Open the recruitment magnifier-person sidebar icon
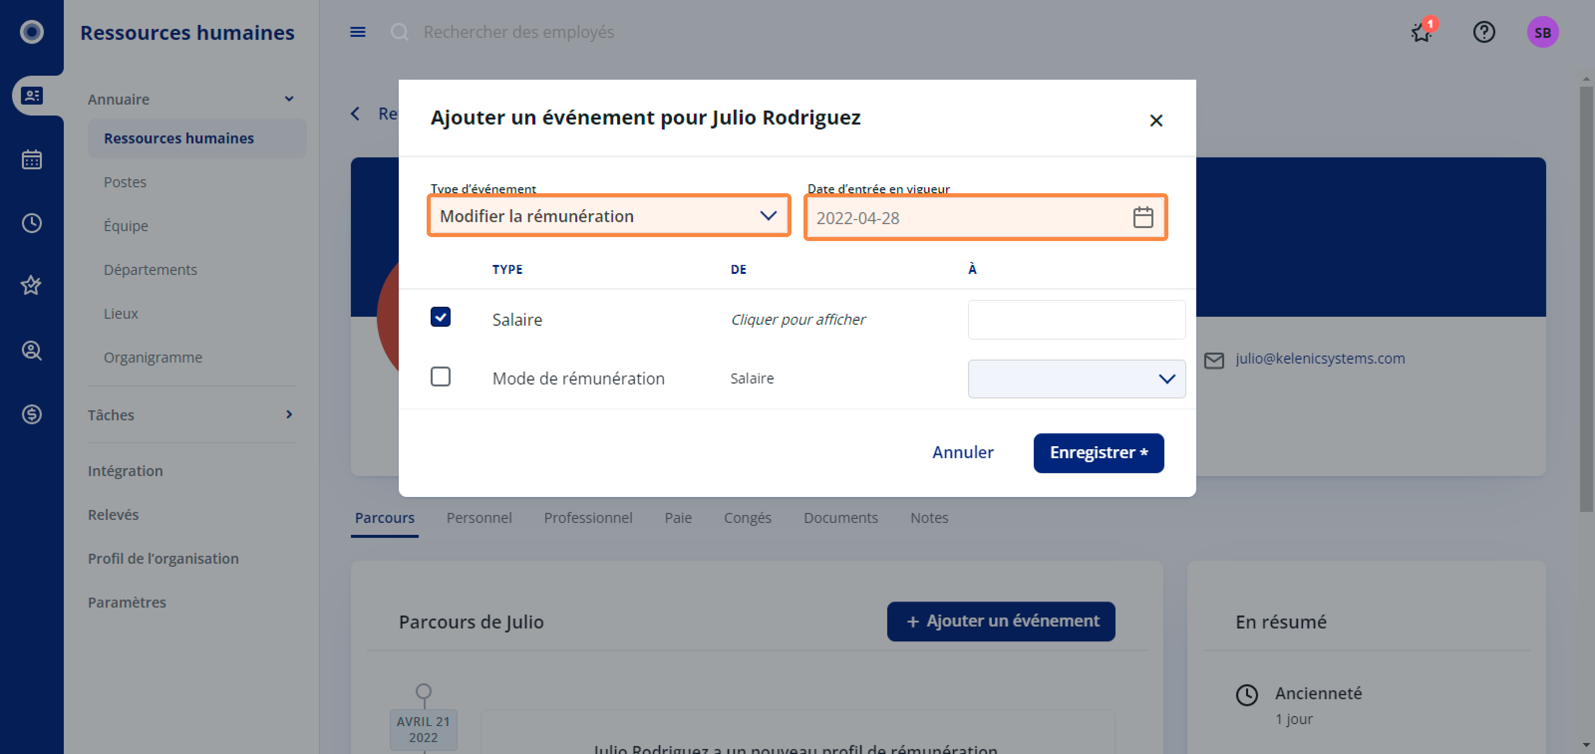Screen dimensions: 1595x754 [x=31, y=350]
